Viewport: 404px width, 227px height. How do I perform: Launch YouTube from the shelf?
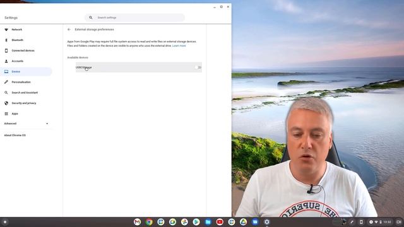click(x=220, y=221)
